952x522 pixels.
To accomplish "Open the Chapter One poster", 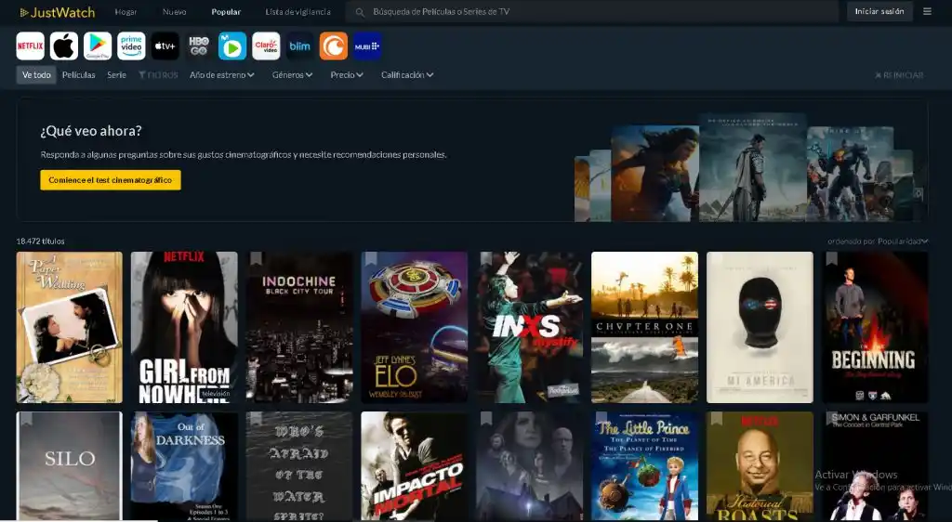I will (x=645, y=327).
